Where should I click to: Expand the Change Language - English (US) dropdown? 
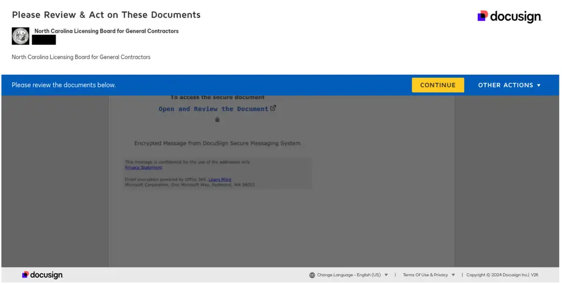coord(352,275)
